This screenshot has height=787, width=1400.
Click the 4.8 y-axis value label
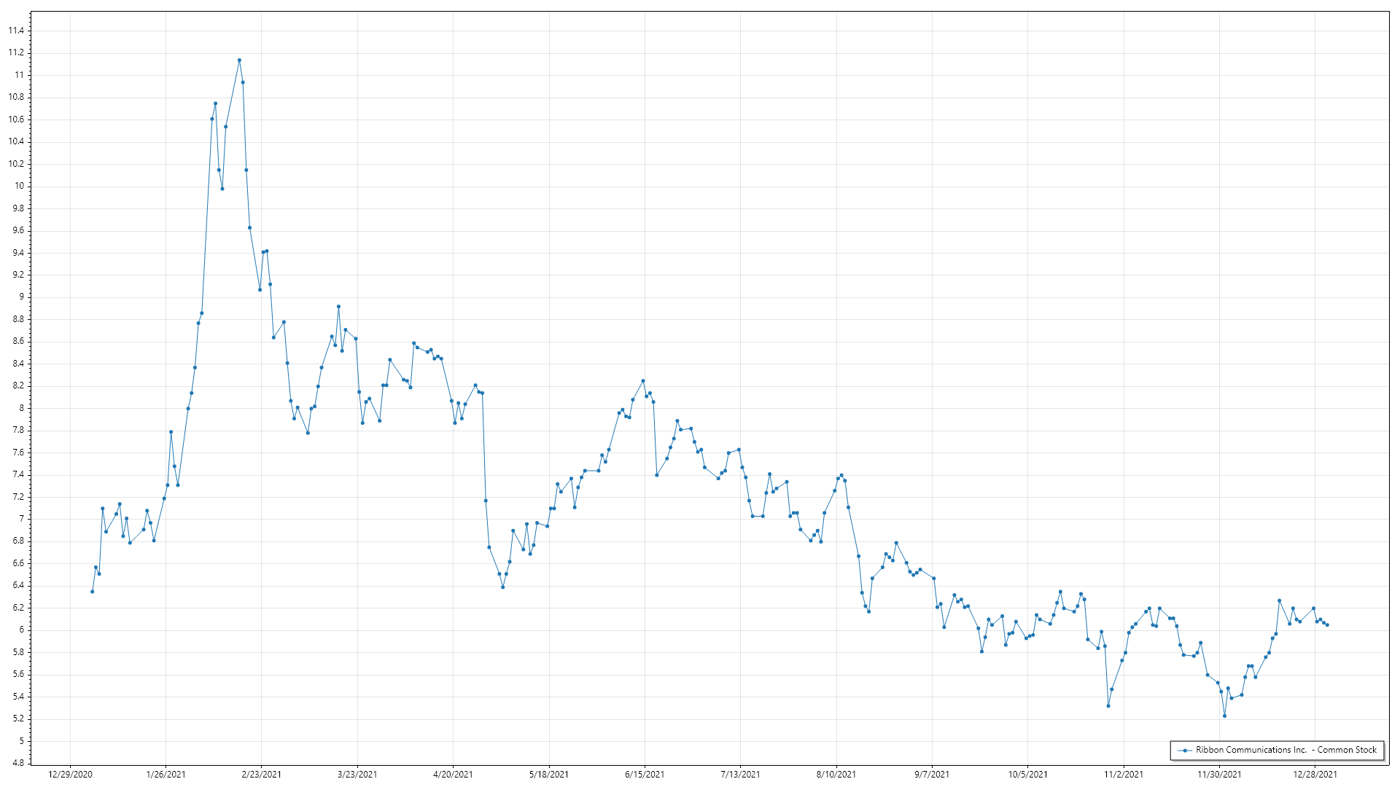pos(17,763)
